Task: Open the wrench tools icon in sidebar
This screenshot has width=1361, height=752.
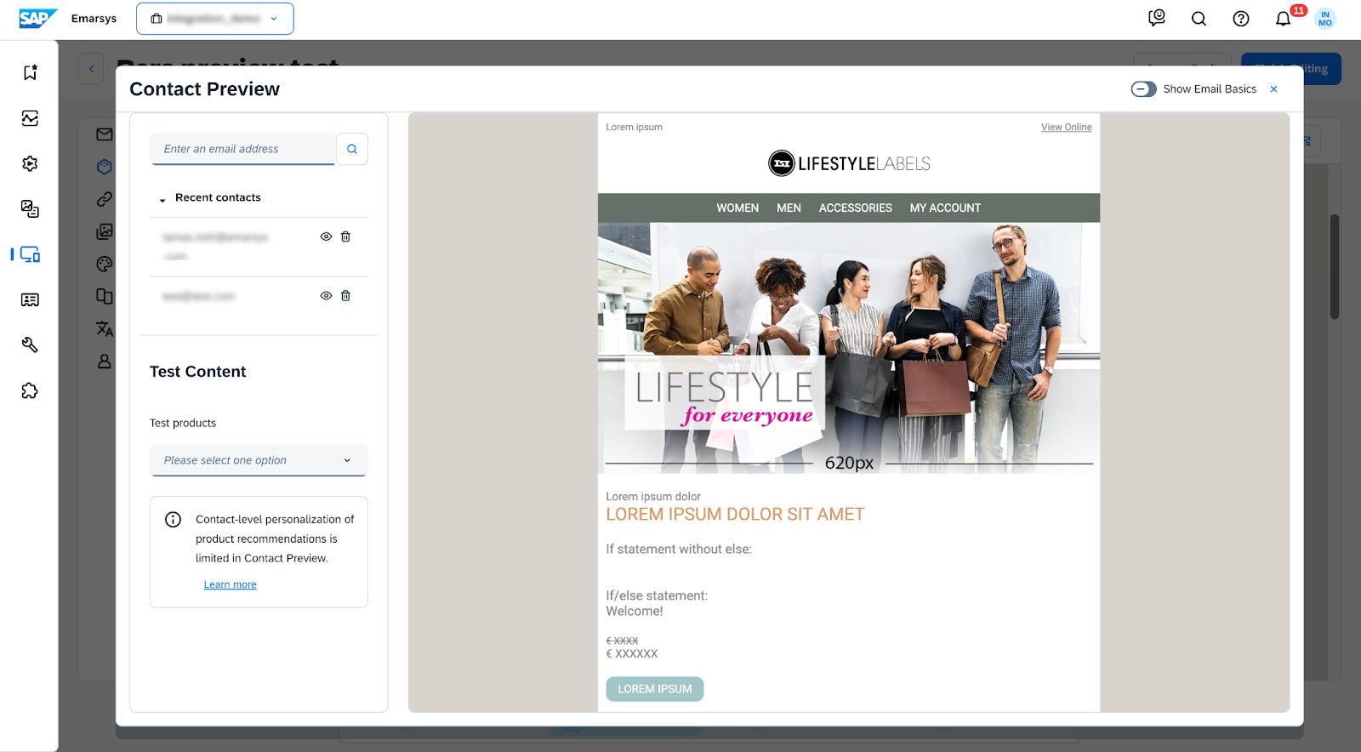Action: 30,345
